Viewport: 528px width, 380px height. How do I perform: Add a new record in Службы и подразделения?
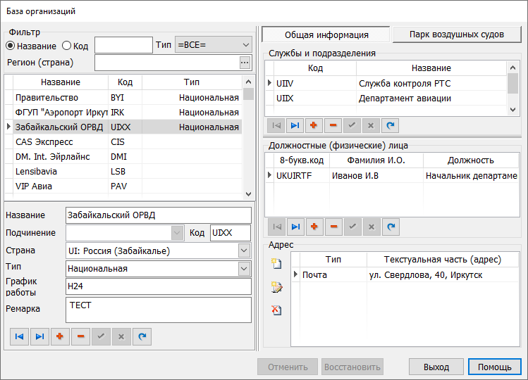tap(314, 125)
